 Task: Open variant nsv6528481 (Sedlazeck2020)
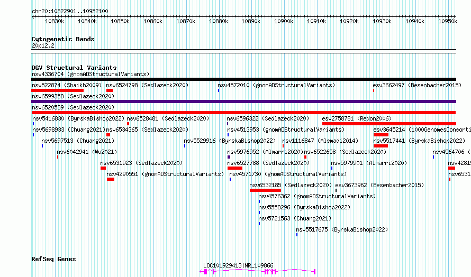coord(168,118)
